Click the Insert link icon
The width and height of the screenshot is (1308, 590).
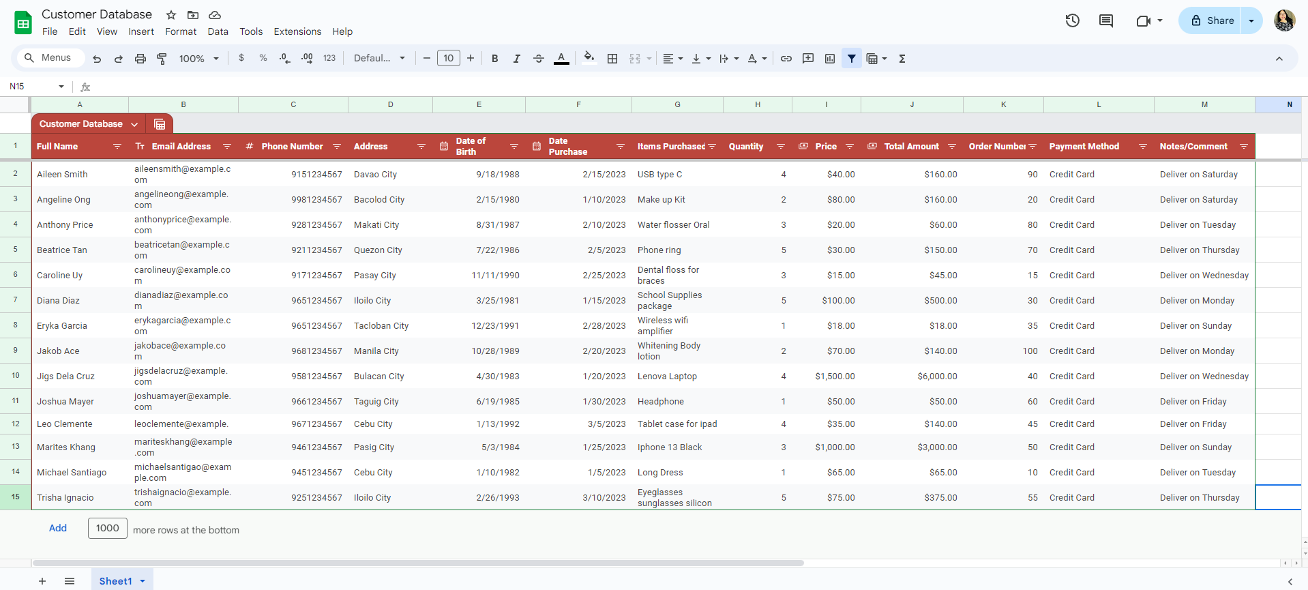786,59
